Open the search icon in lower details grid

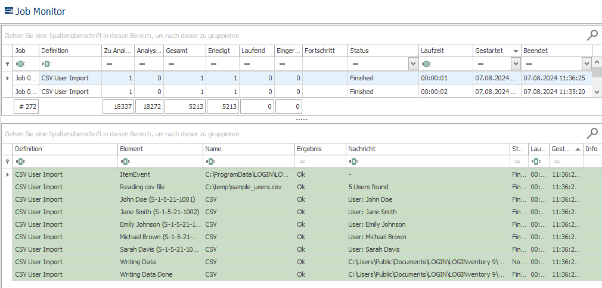click(592, 133)
